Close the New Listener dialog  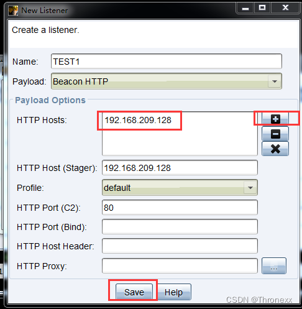click(x=285, y=8)
